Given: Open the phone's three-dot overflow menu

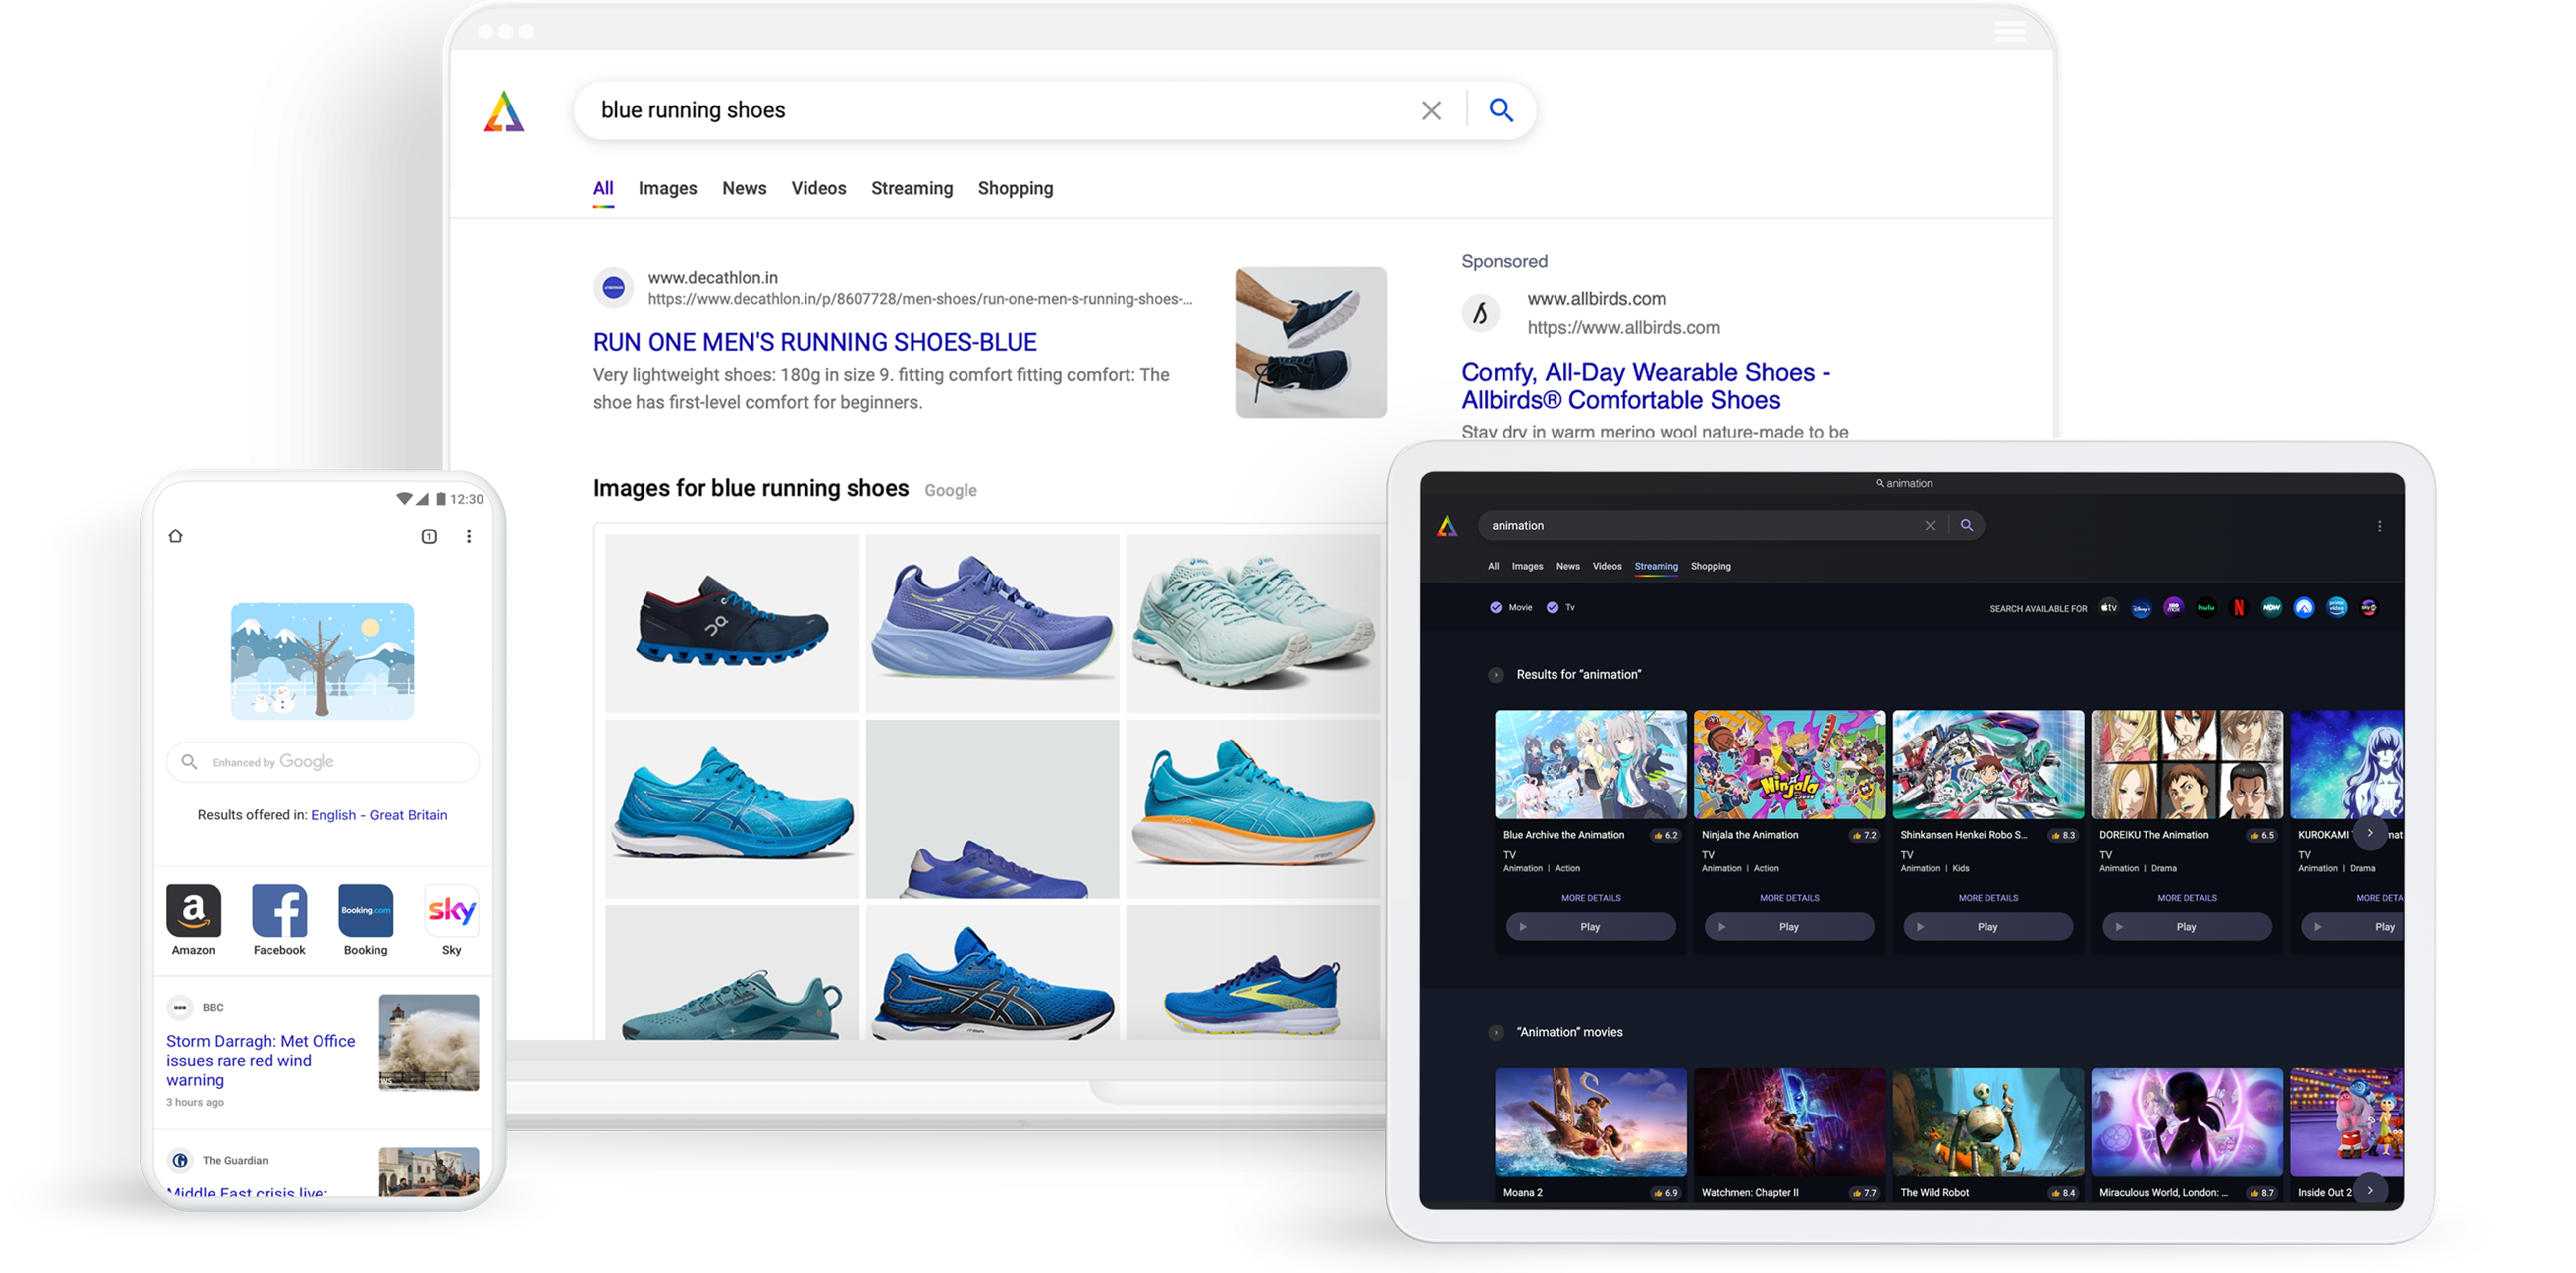Looking at the screenshot, I should pyautogui.click(x=469, y=536).
